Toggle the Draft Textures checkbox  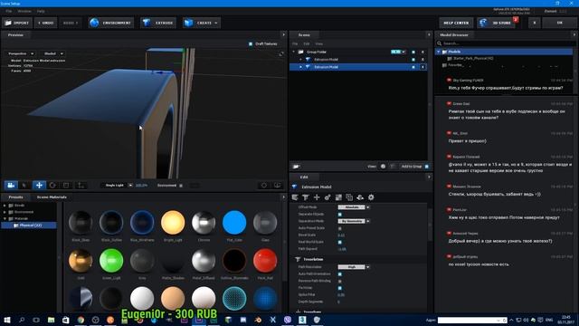tap(251, 44)
